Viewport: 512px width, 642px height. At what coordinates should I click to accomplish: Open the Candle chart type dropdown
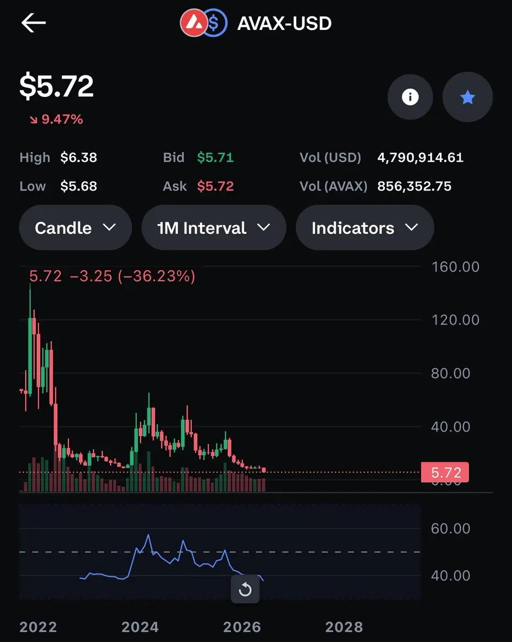(75, 228)
